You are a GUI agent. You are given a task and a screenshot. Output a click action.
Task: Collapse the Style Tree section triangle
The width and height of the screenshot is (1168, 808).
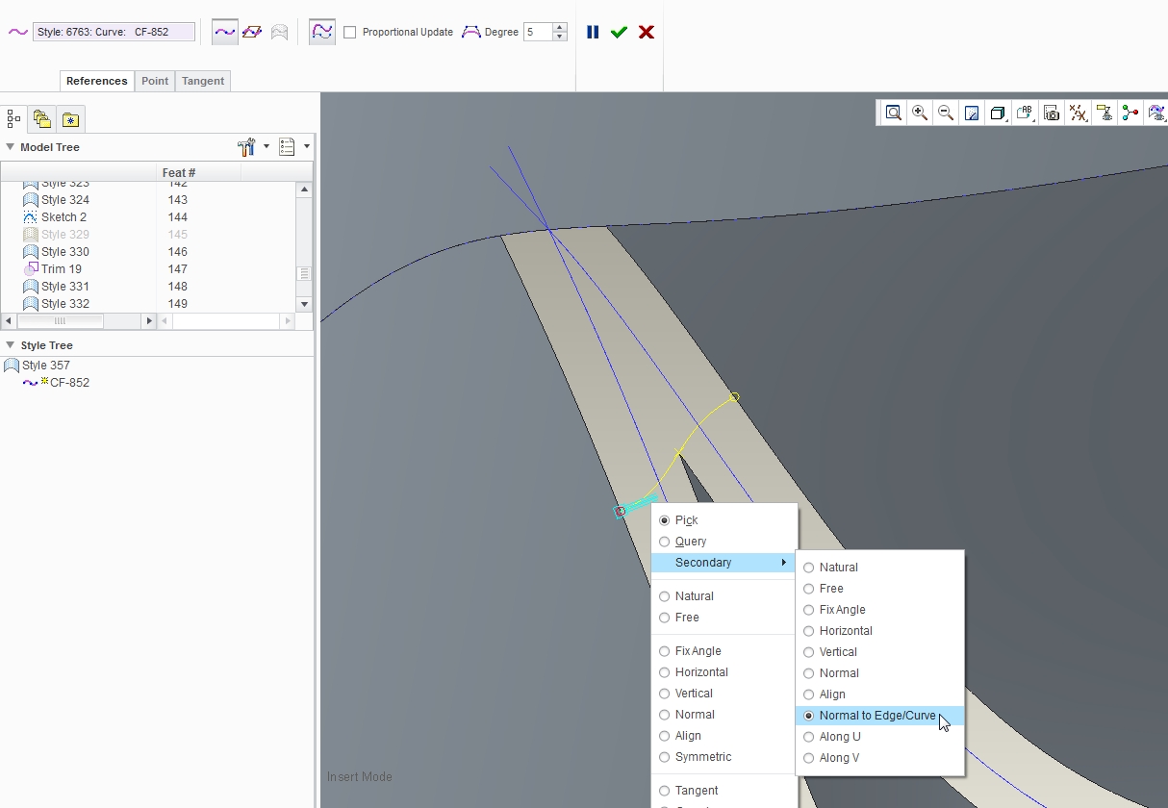[x=11, y=345]
